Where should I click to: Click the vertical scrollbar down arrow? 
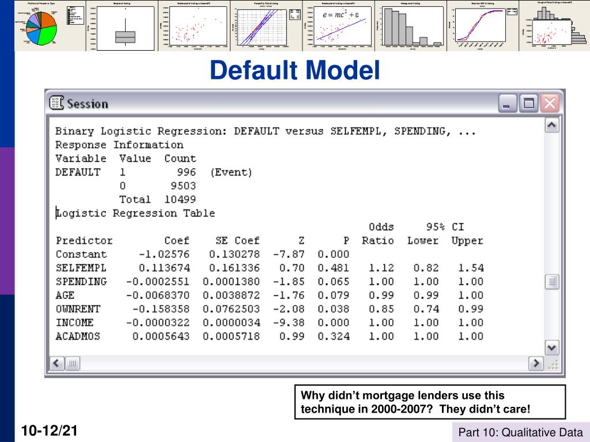coord(551,348)
